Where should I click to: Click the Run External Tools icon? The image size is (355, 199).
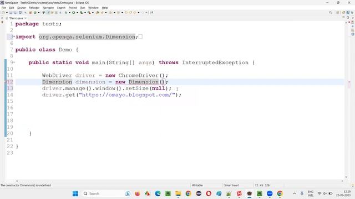pyautogui.click(x=89, y=13)
